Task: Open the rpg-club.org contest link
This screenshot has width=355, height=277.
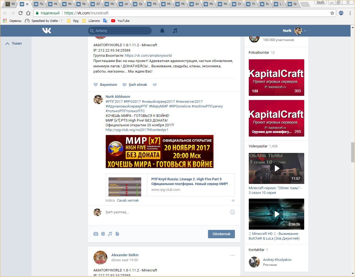Action: pyautogui.click(x=137, y=130)
